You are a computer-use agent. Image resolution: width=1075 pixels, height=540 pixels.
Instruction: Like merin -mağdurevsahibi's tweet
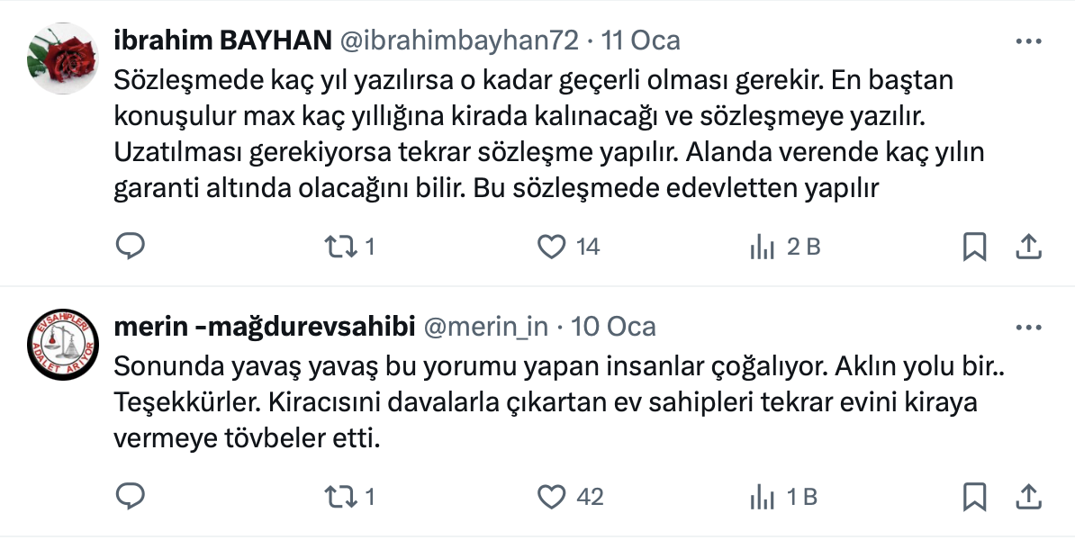click(551, 496)
